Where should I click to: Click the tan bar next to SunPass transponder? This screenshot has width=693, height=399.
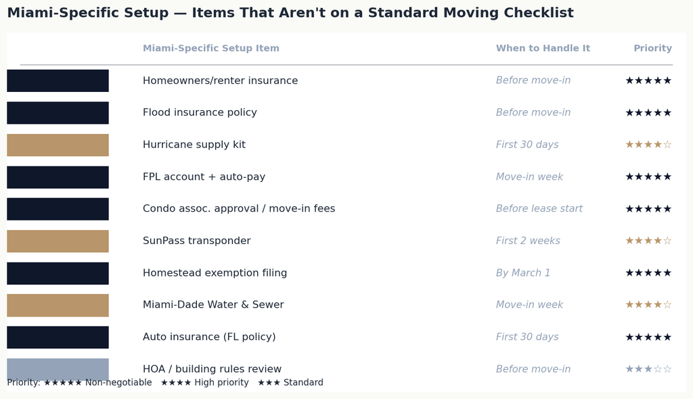point(58,241)
